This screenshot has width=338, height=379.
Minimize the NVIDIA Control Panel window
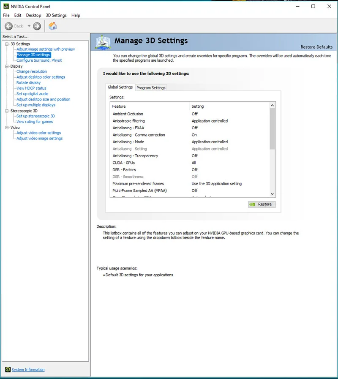tap(297, 6)
